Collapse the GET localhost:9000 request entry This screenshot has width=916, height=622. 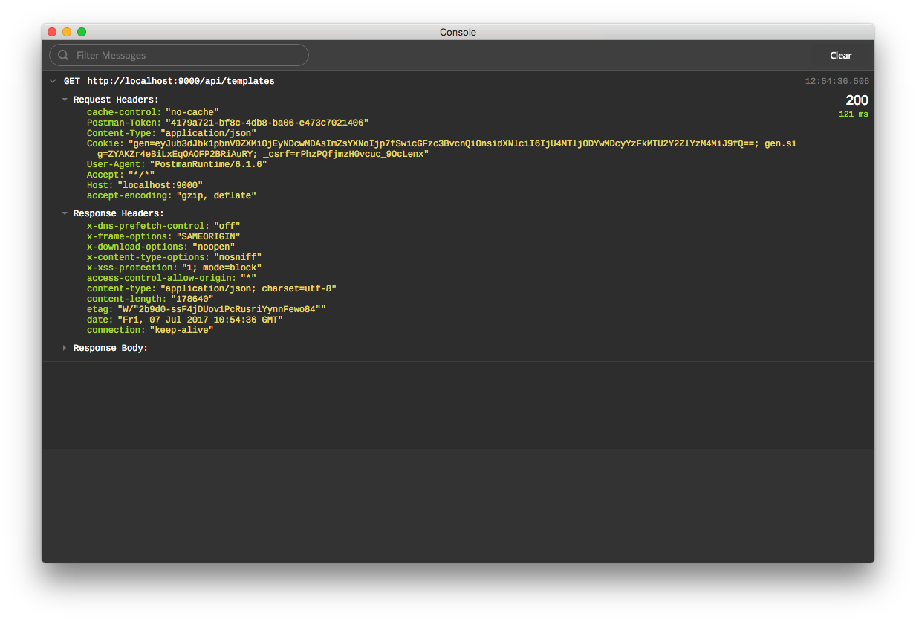[x=52, y=81]
